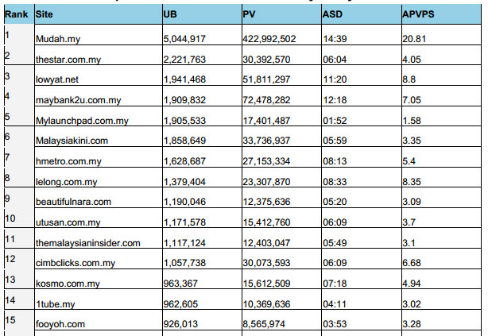Viewport: 488px width, 336px height.
Task: Select cimbclicks.com.my site entry
Action: click(72, 264)
